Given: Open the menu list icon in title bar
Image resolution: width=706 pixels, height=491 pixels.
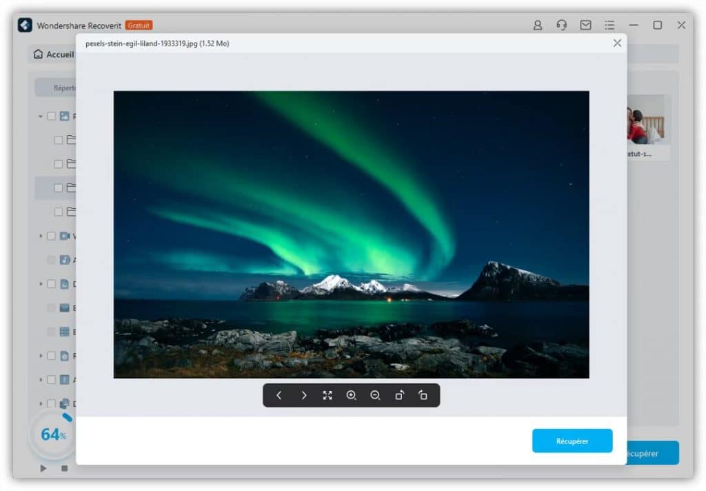Looking at the screenshot, I should pos(609,24).
